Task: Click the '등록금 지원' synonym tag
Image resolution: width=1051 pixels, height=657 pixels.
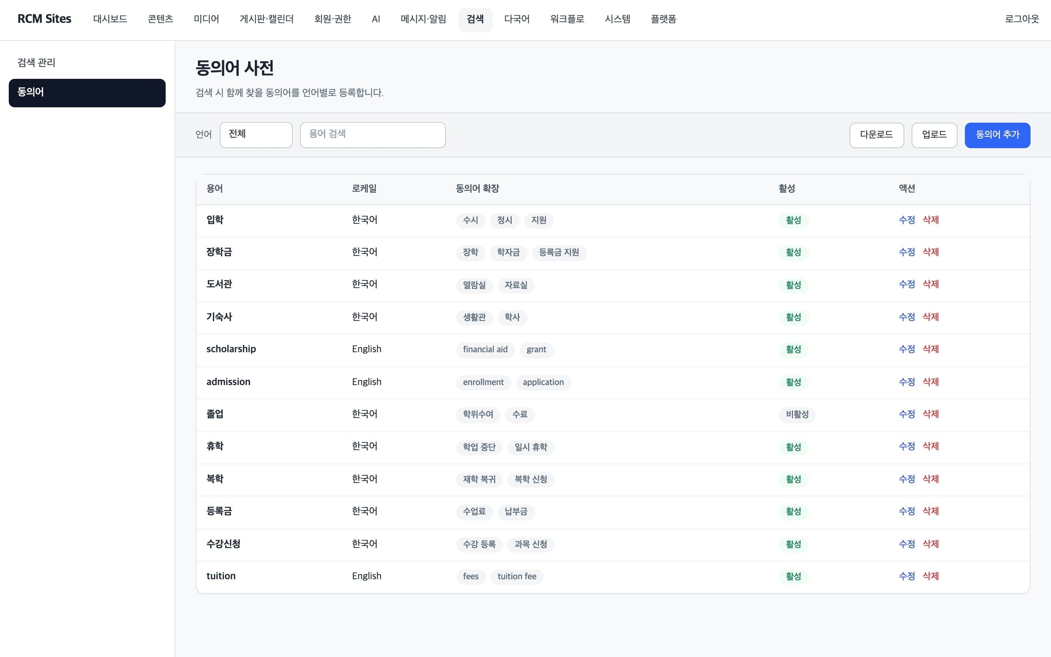Action: [x=559, y=253]
